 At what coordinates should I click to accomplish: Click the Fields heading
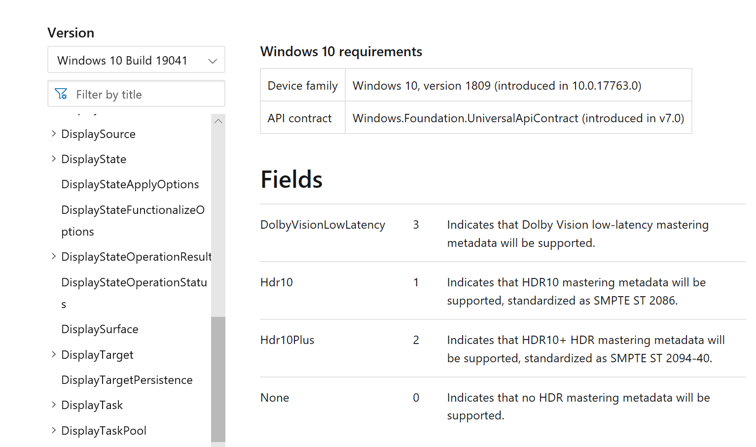tap(291, 179)
